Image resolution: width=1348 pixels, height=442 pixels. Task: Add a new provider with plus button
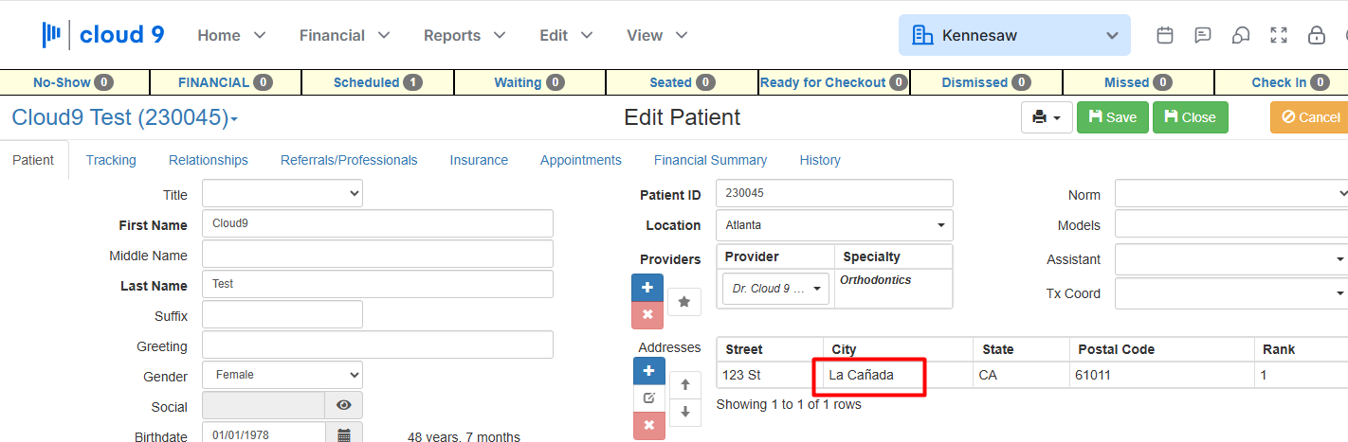(648, 287)
